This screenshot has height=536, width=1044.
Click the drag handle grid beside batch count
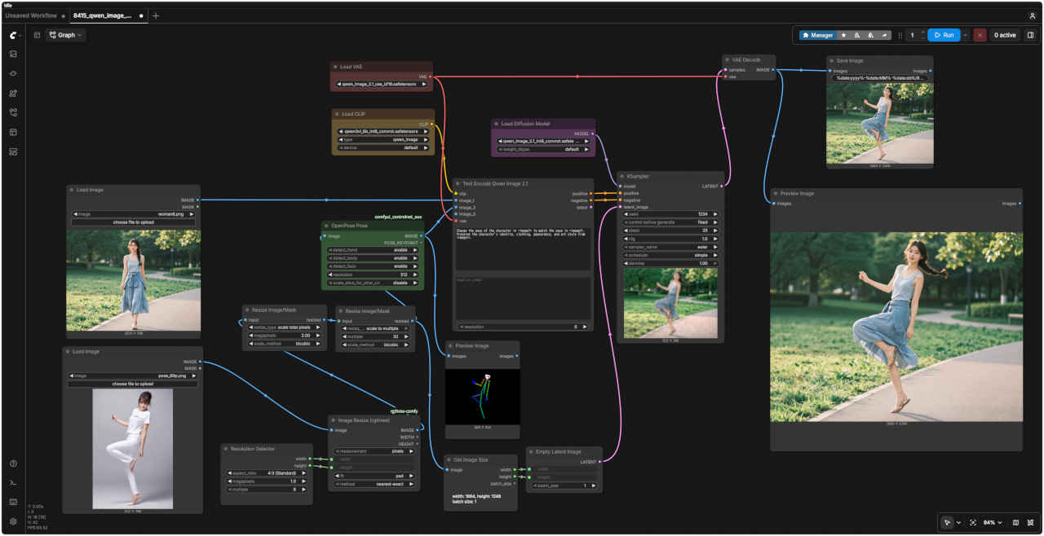[900, 35]
